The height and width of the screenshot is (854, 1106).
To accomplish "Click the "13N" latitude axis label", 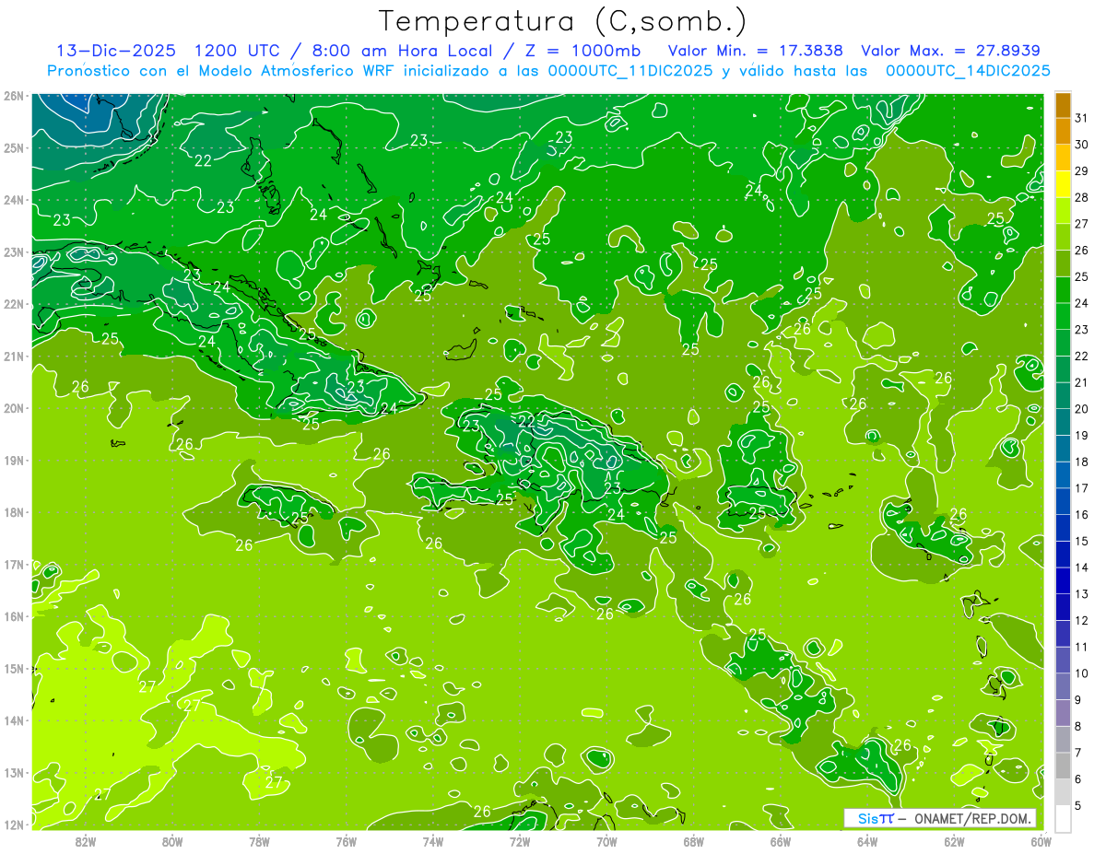I will pyautogui.click(x=13, y=772).
